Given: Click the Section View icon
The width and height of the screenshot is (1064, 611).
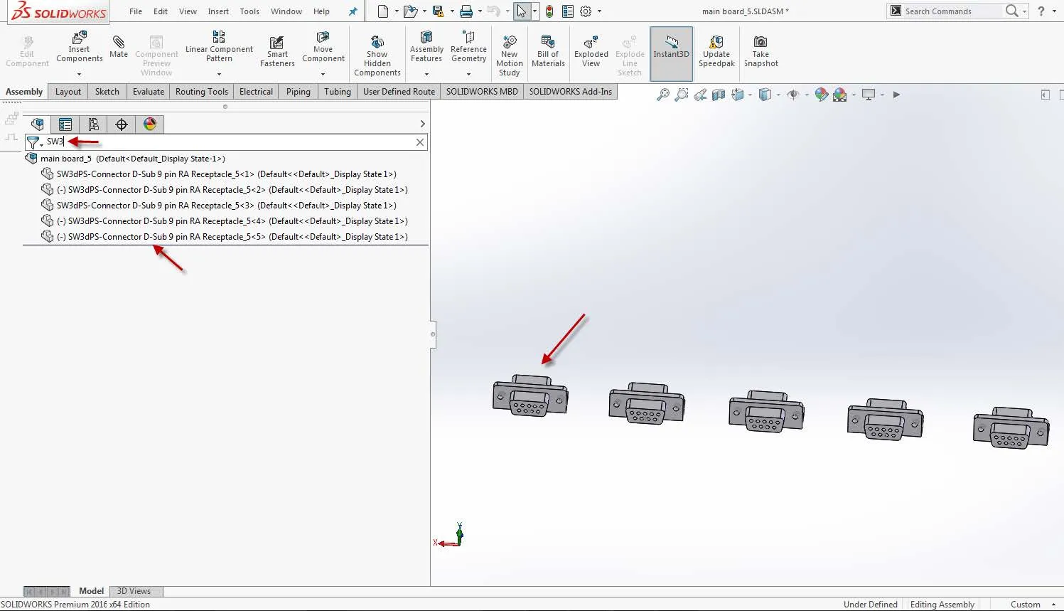Looking at the screenshot, I should click(x=719, y=95).
